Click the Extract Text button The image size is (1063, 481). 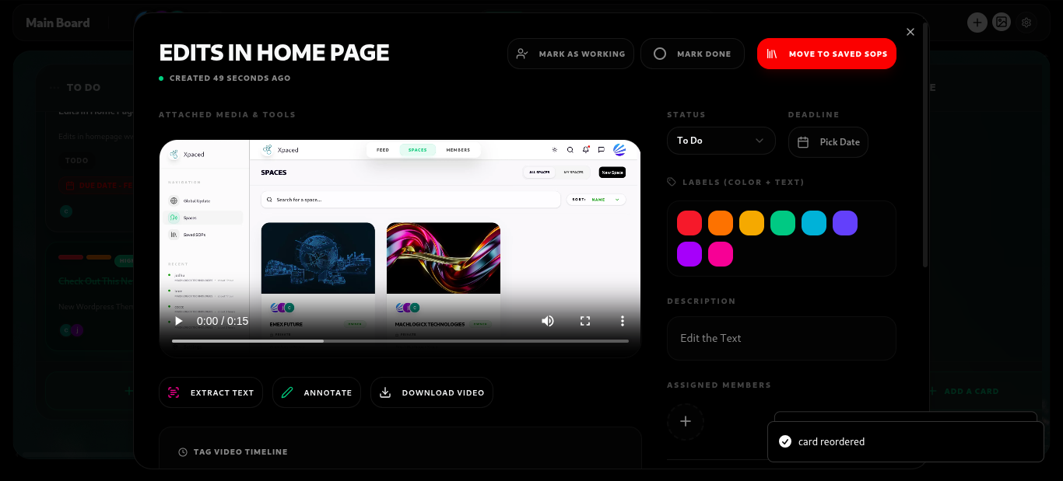pyautogui.click(x=211, y=392)
